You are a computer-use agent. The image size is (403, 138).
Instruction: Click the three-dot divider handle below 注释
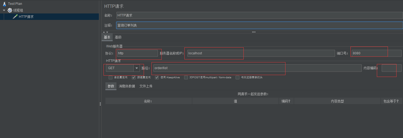(x=254, y=32)
